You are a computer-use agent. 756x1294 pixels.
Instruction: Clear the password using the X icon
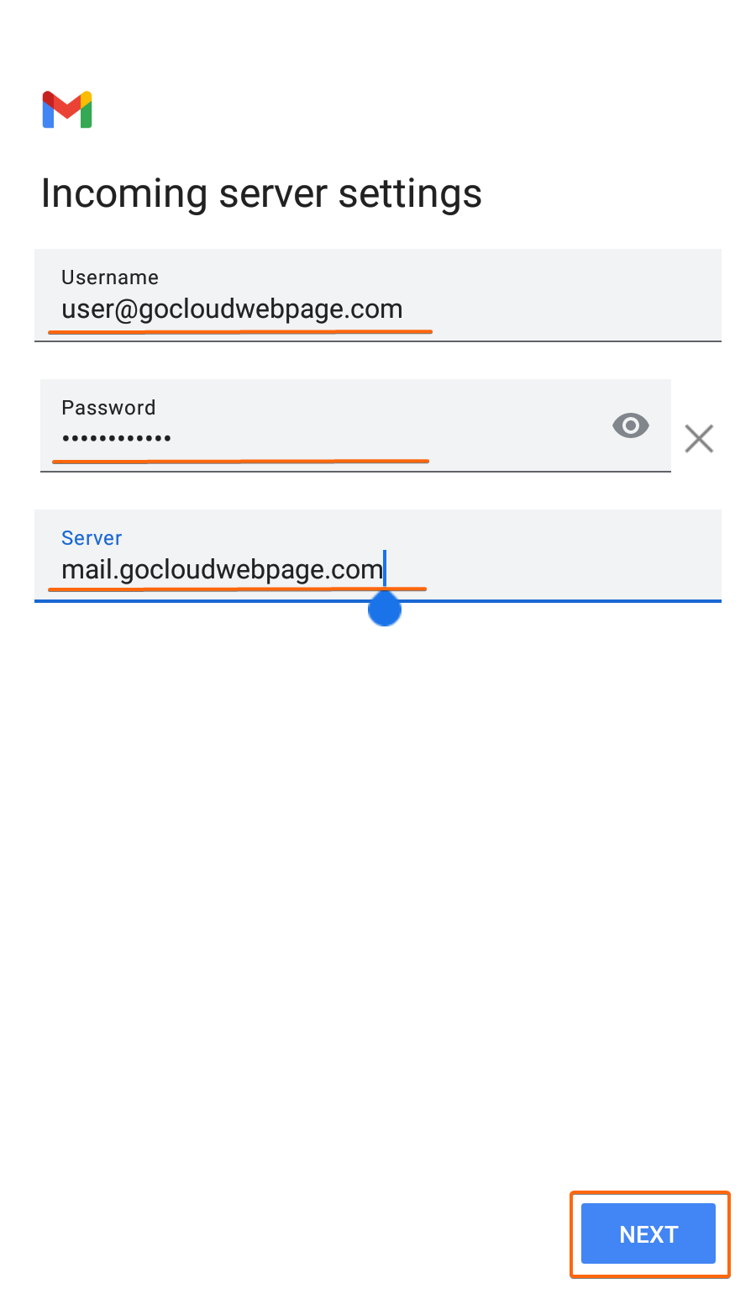[x=699, y=439]
